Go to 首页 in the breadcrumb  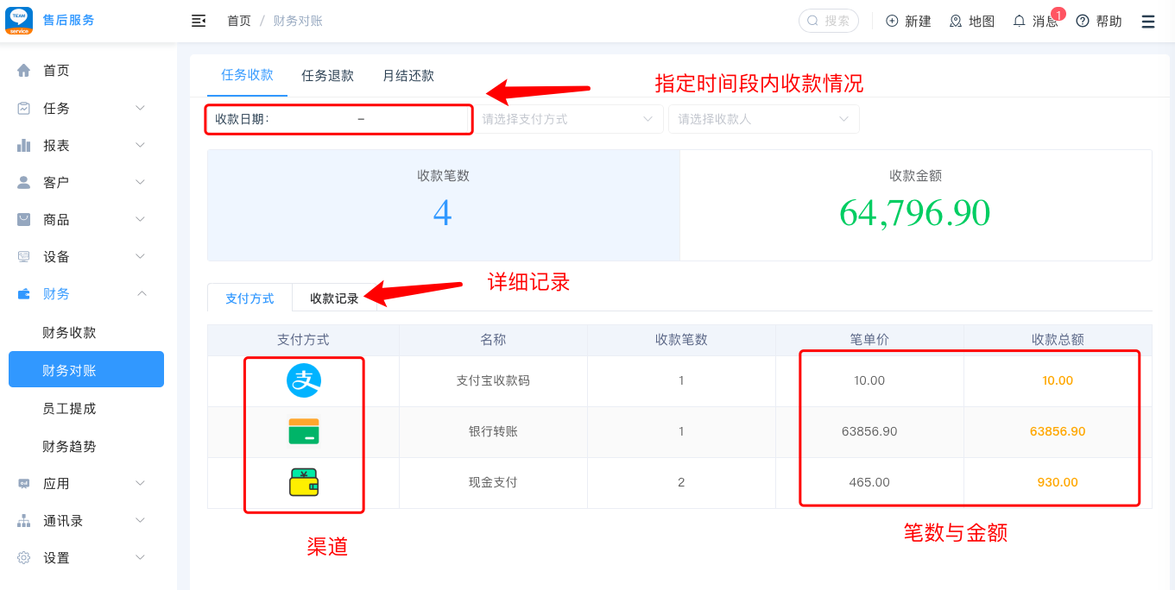(239, 21)
